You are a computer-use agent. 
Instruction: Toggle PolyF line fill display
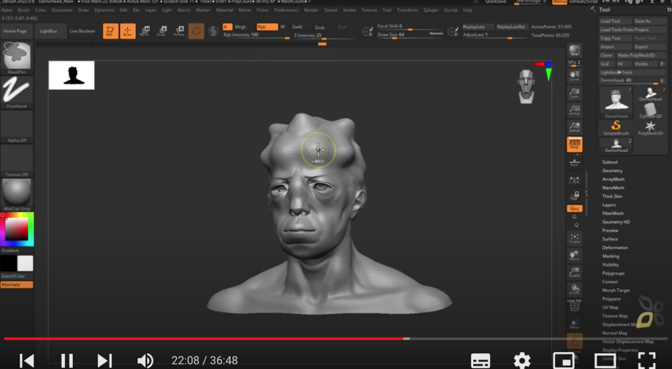pos(574,306)
